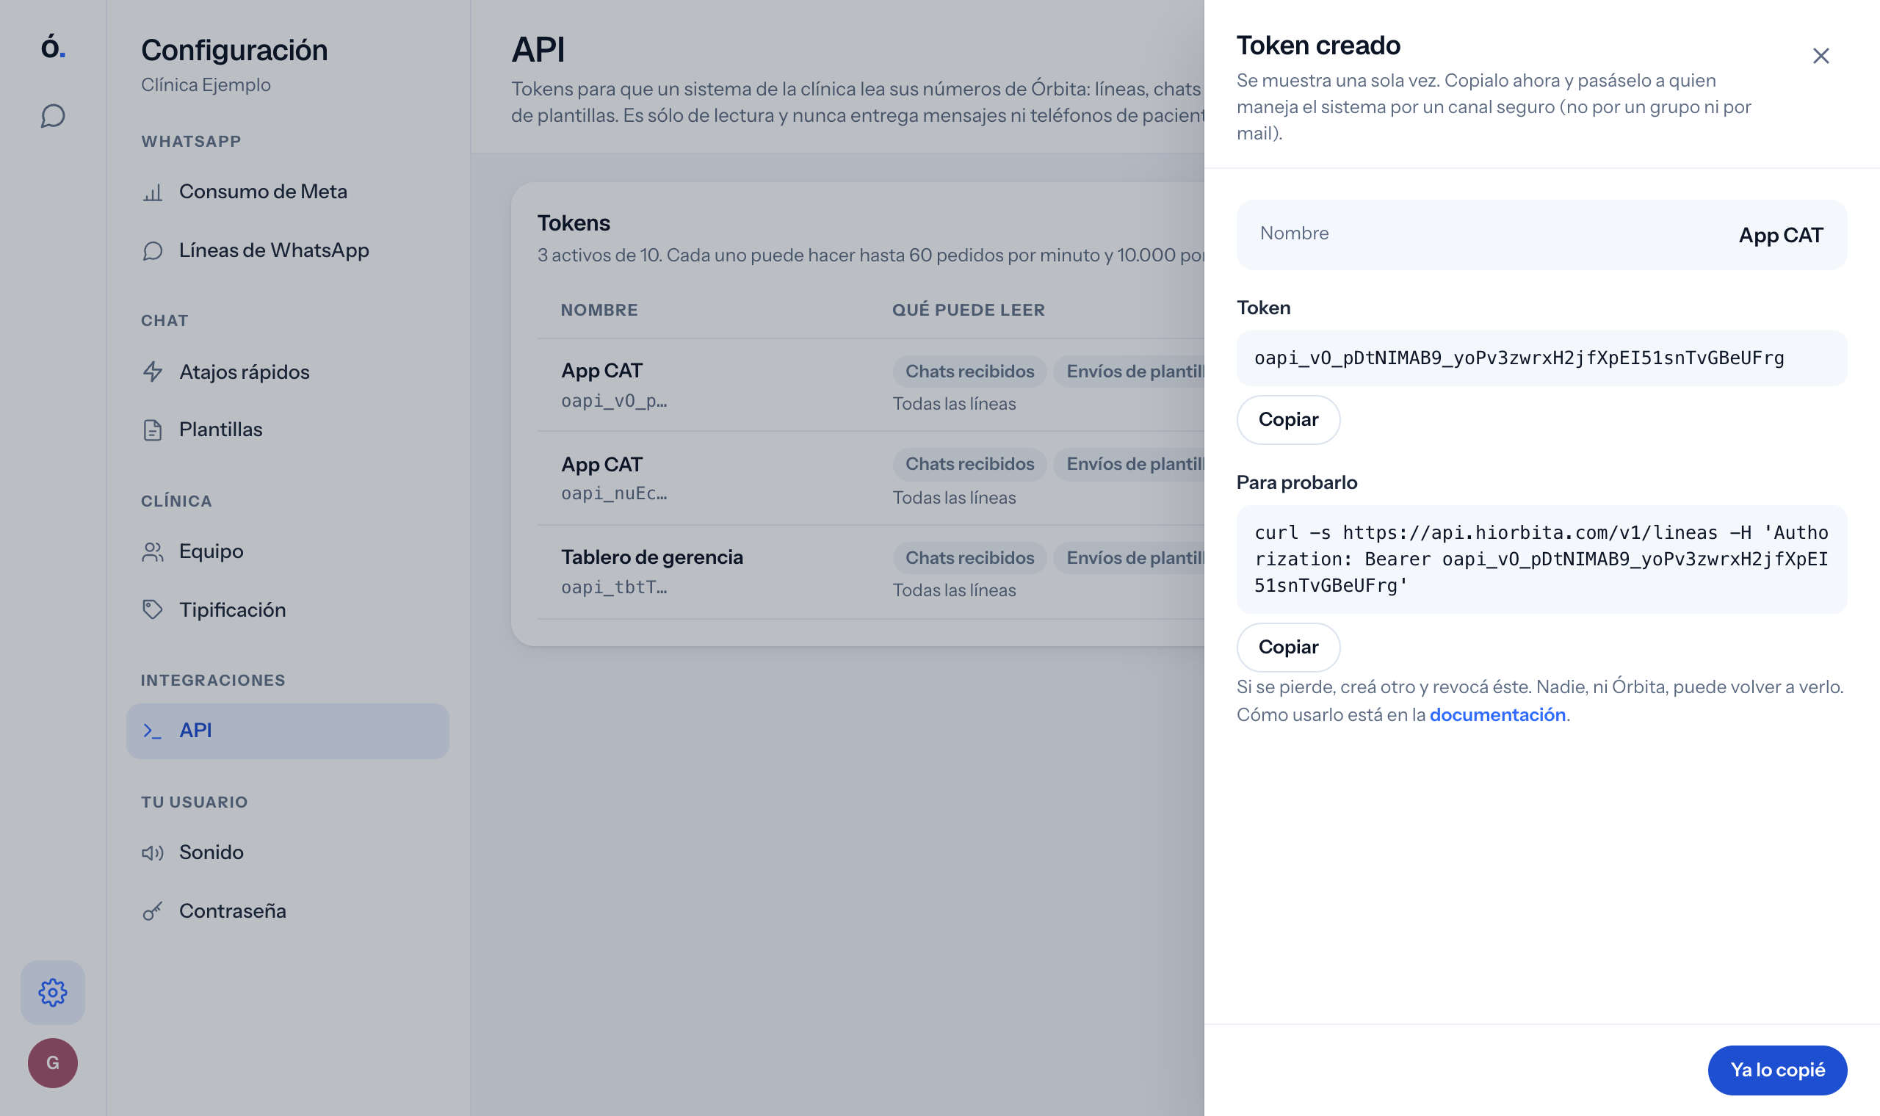Open the Plantillas menu item
The height and width of the screenshot is (1116, 1880).
[288, 430]
